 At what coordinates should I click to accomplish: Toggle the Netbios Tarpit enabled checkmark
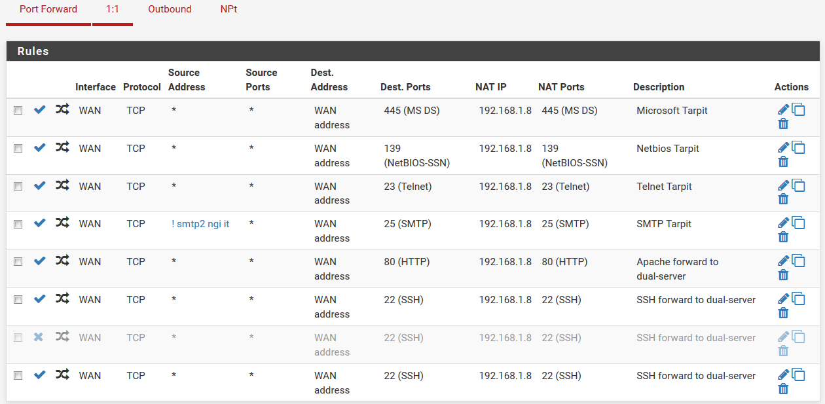[39, 148]
